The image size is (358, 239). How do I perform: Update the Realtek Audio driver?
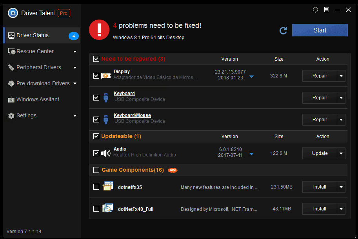pos(320,153)
